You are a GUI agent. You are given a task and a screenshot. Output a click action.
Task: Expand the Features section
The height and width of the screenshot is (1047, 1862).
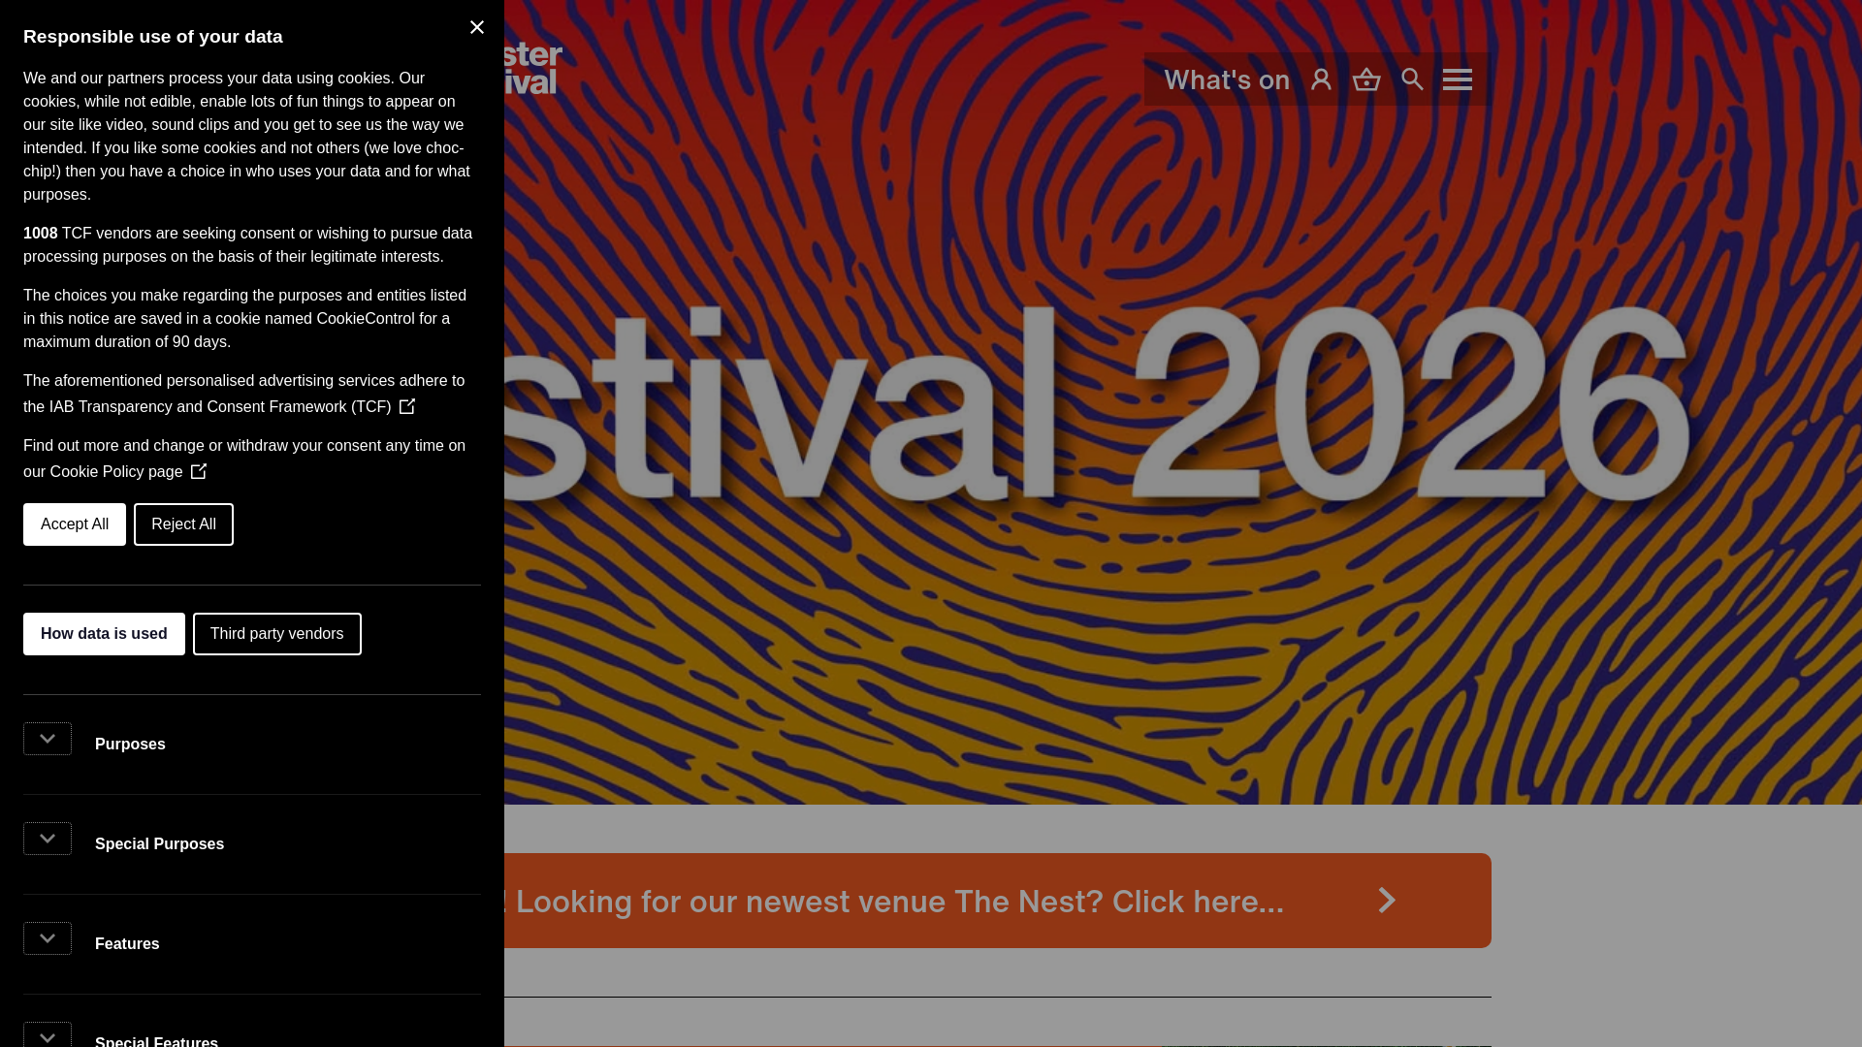48,938
